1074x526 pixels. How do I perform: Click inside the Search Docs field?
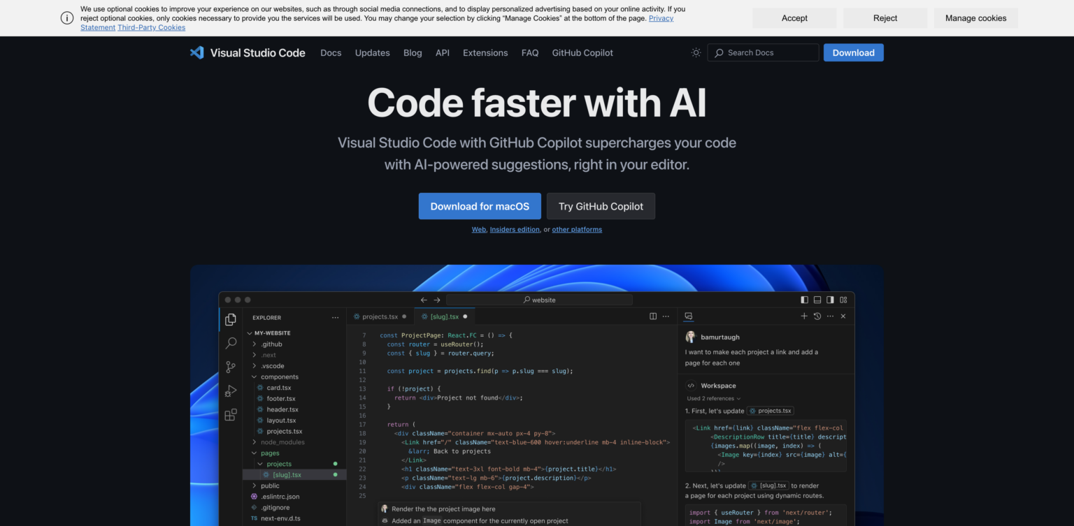[762, 52]
